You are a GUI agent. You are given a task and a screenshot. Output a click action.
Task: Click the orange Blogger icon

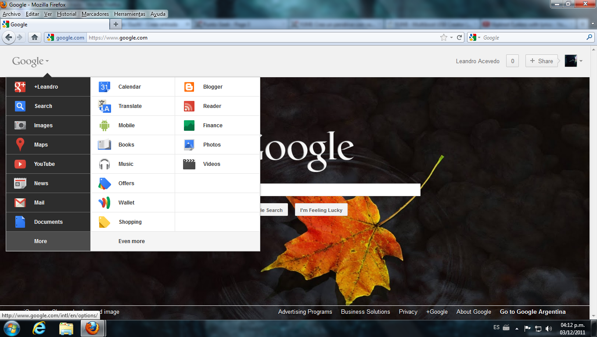coord(189,87)
